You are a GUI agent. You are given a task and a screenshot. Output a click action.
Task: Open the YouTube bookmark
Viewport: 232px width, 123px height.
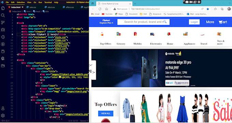coord(107,14)
